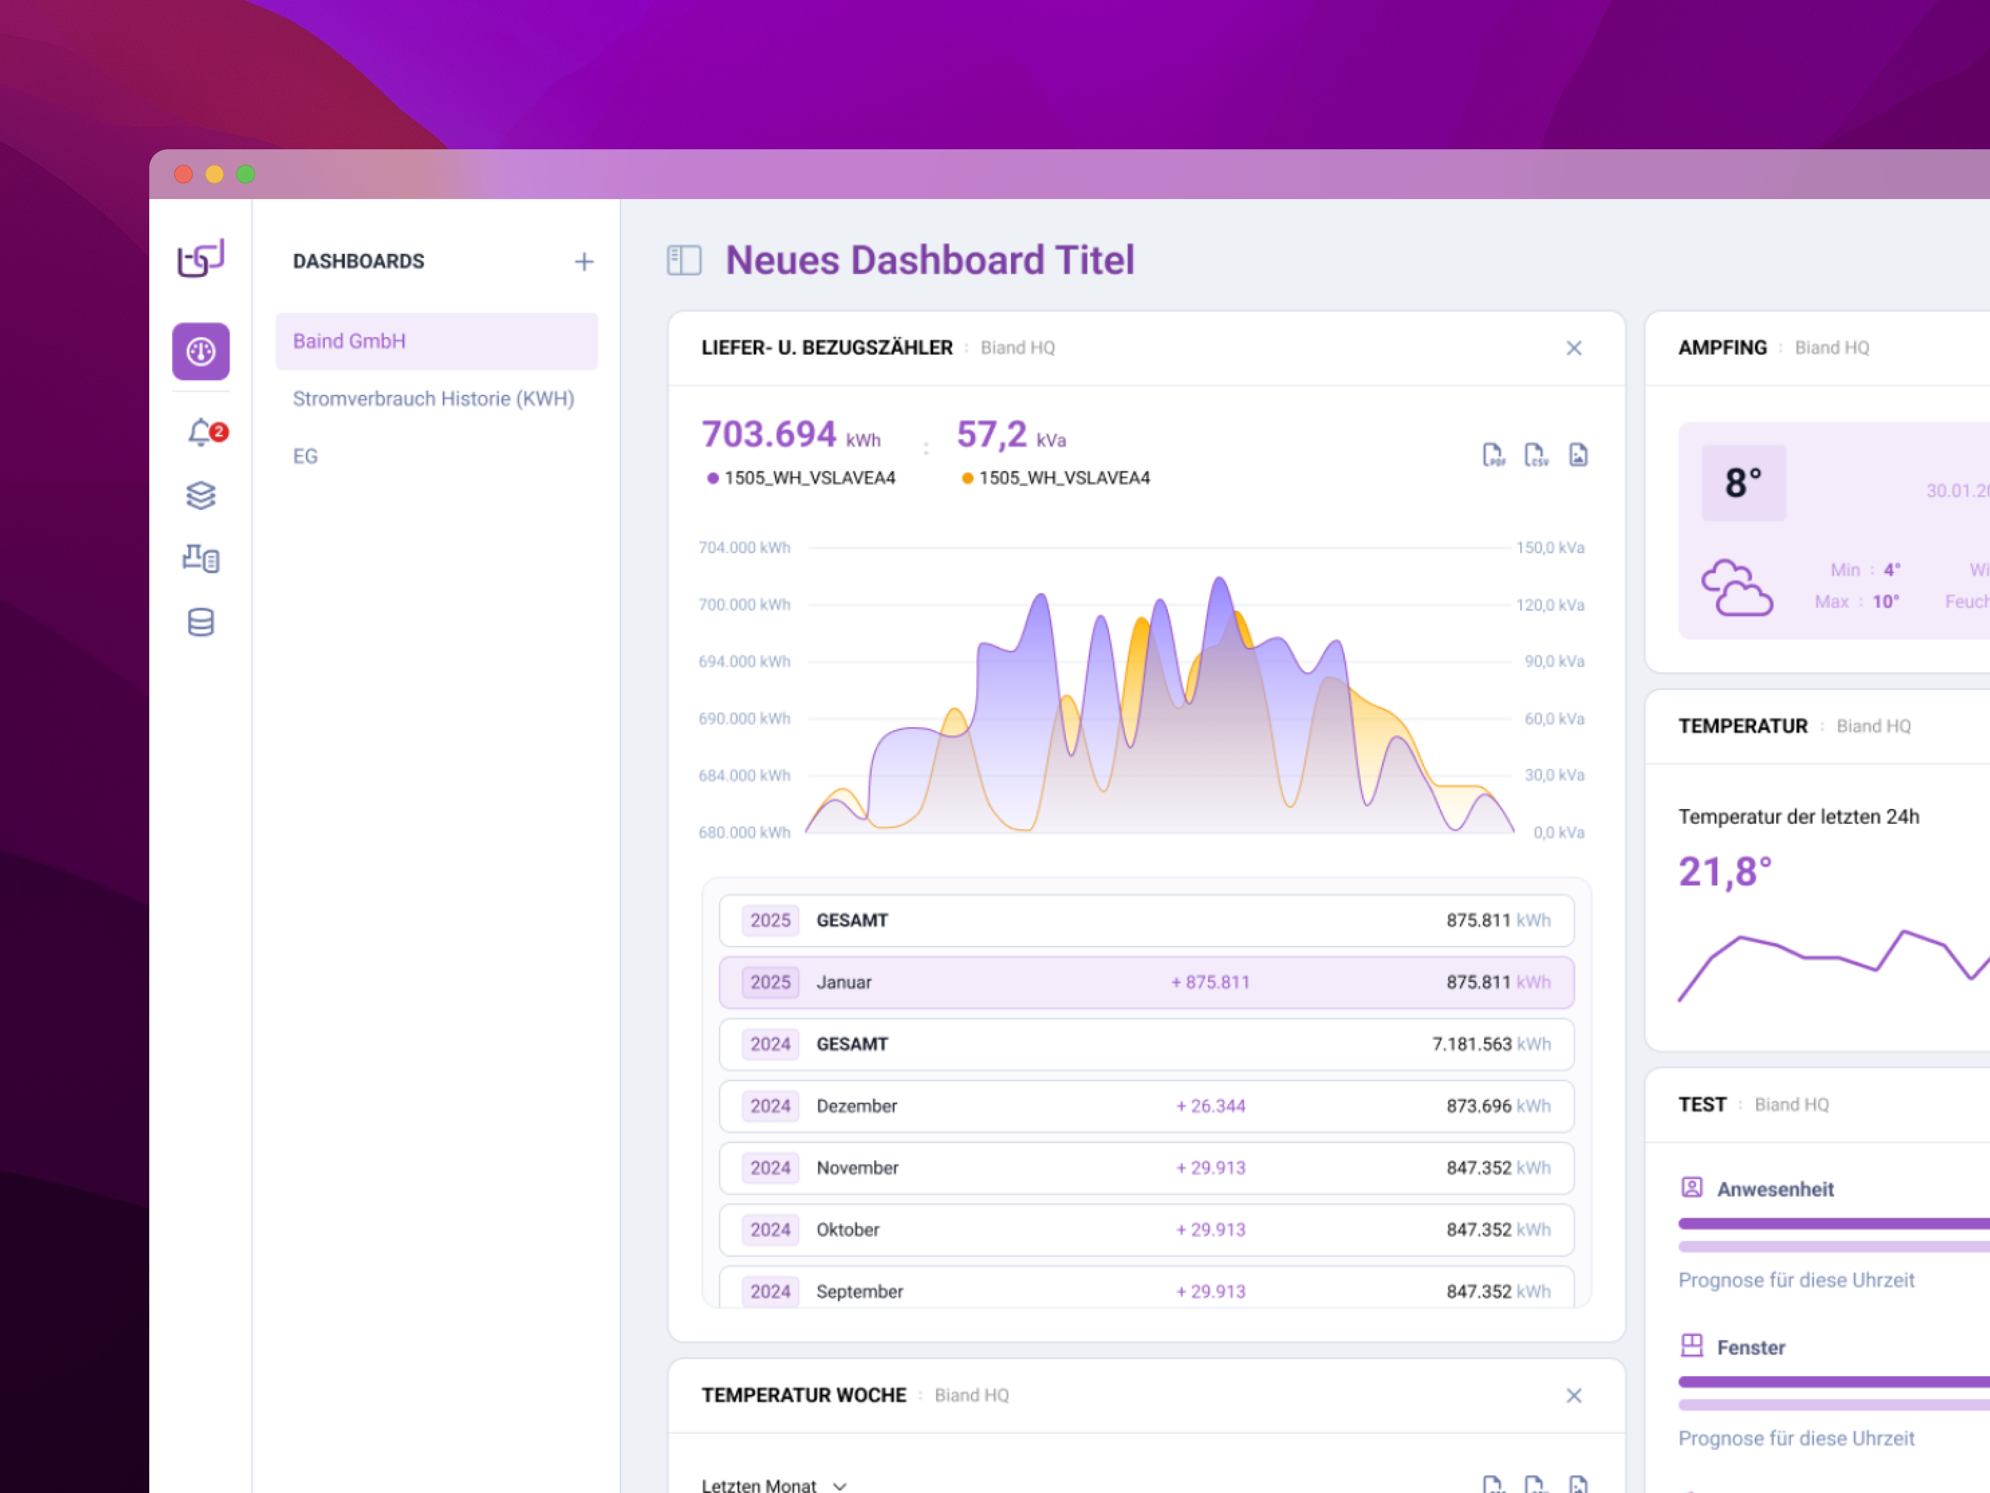Open the EG dashboard from the list
This screenshot has height=1493, width=1990.
click(306, 456)
